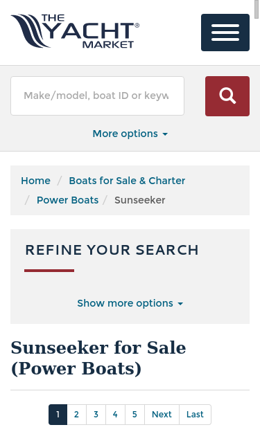Go to Home breadcrumb link

[36, 181]
